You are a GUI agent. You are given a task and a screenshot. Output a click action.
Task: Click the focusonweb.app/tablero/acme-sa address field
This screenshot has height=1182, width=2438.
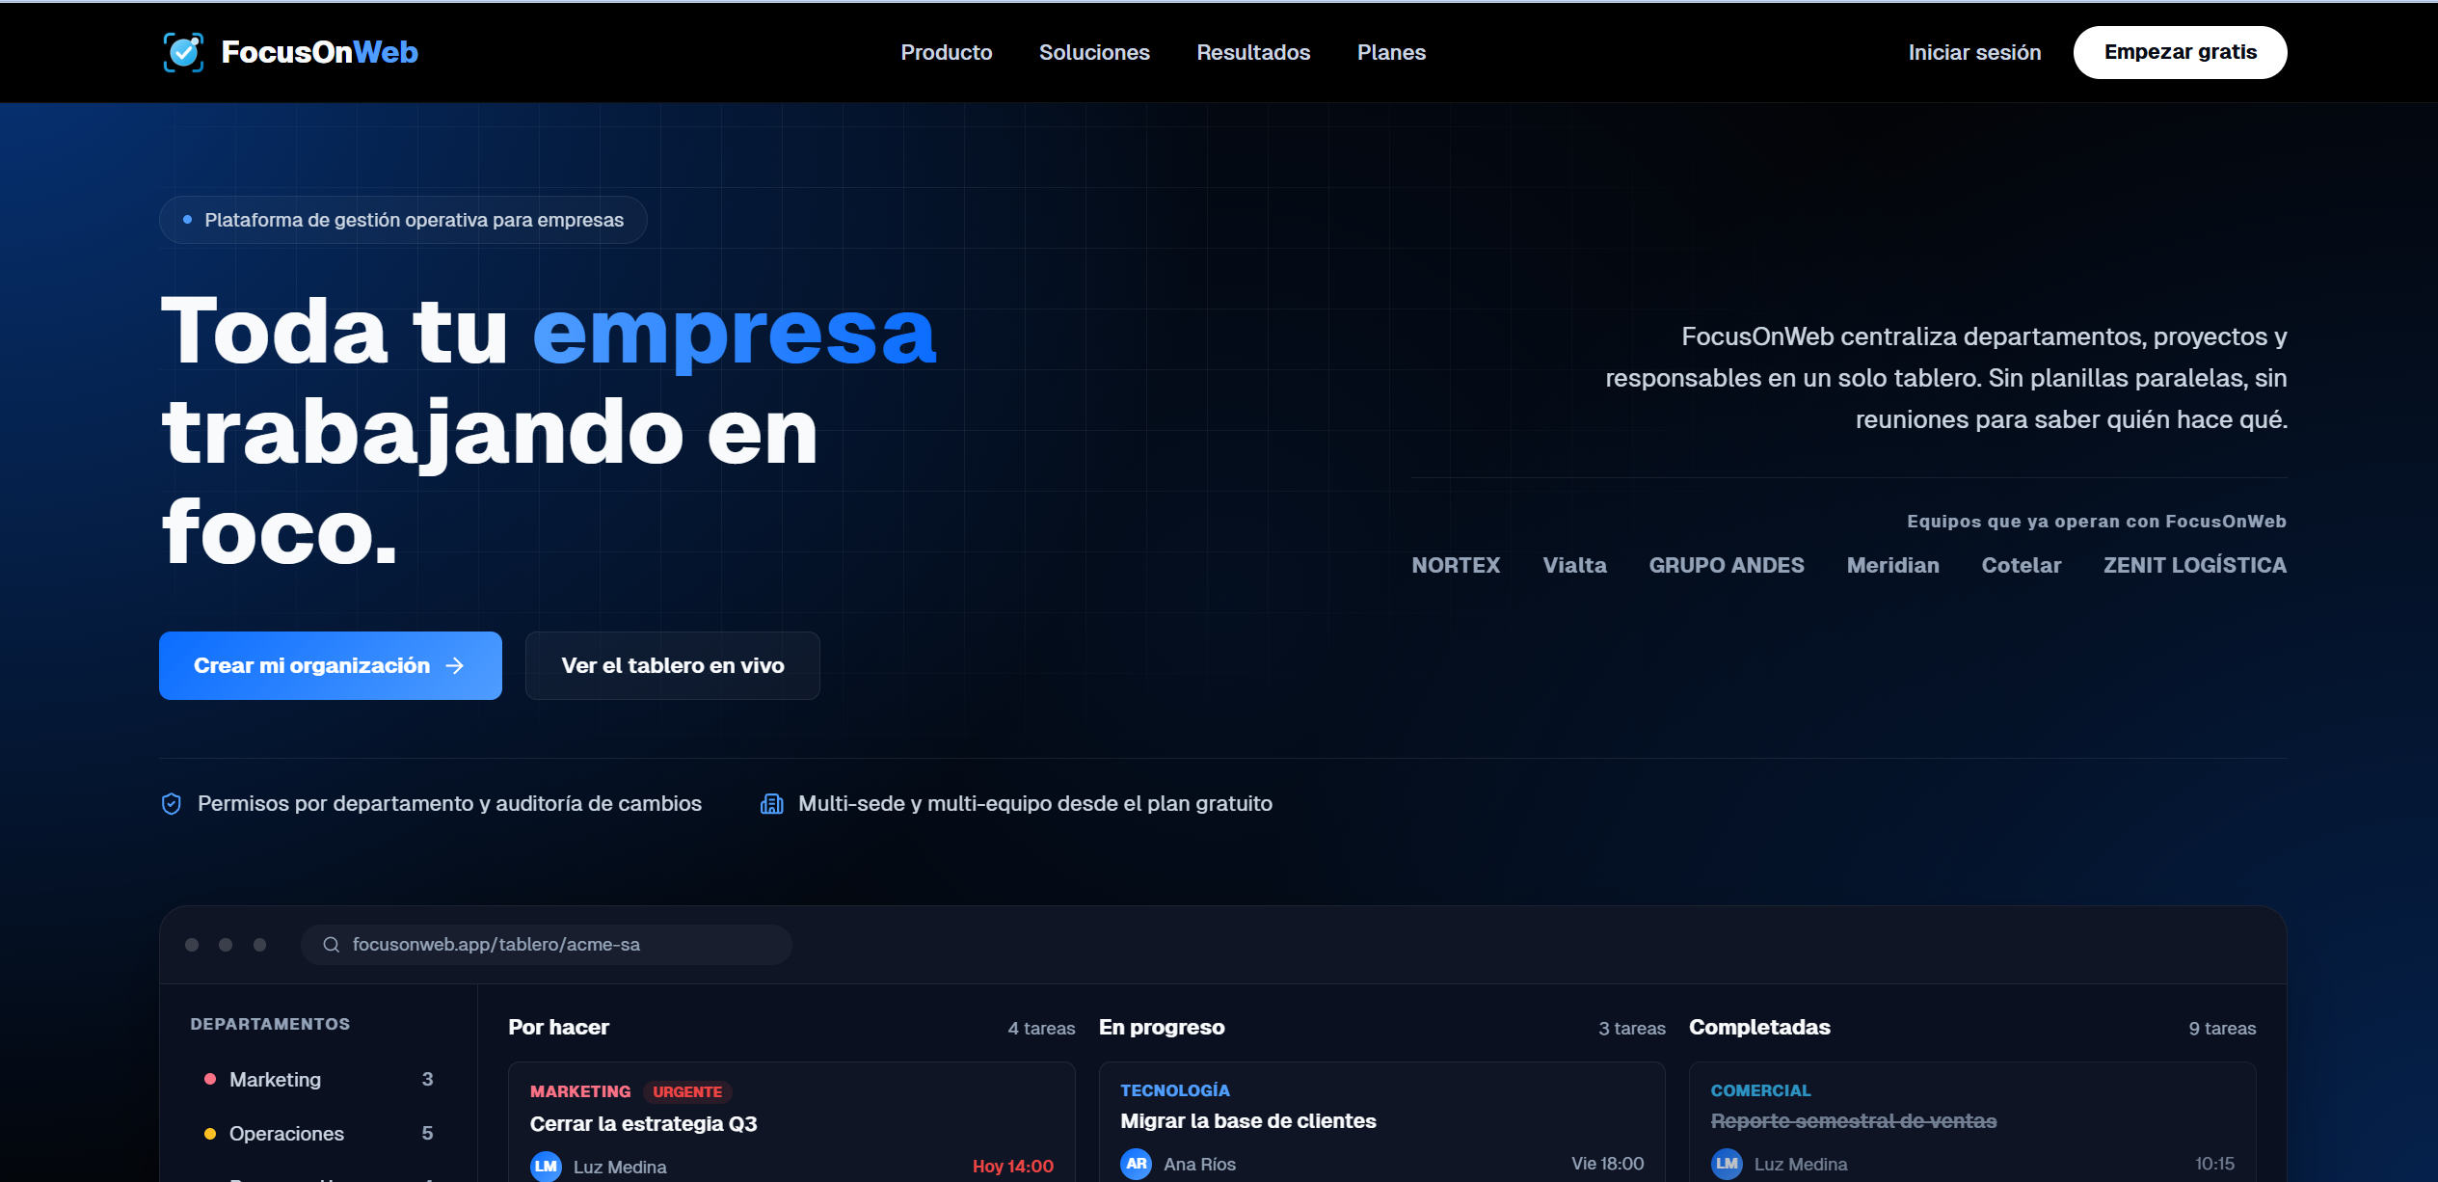(546, 945)
